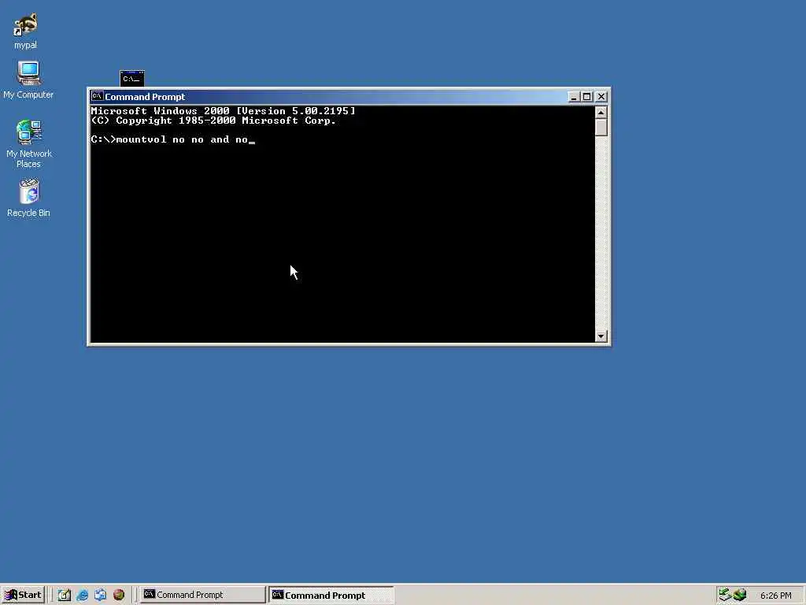The height and width of the screenshot is (605, 806).
Task: Open the Command Prompt title bar system menu icon
Action: pos(97,96)
